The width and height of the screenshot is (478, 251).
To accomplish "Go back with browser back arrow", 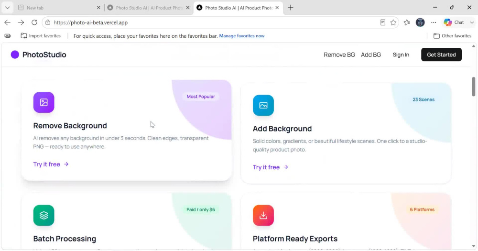I will click(7, 22).
